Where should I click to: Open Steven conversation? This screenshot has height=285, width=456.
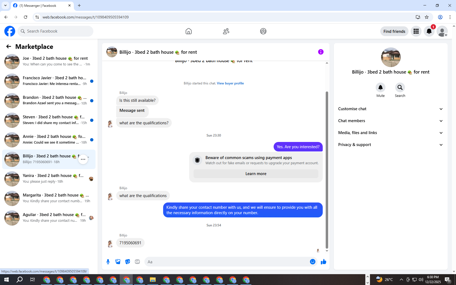[49, 120]
